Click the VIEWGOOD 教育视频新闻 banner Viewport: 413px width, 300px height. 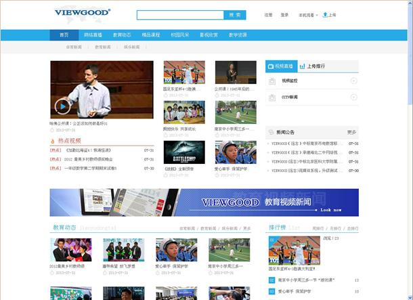(204, 202)
